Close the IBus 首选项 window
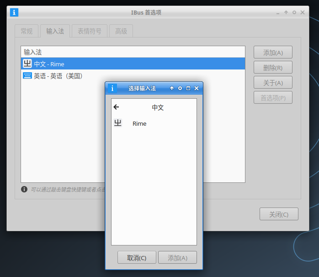 click(303, 13)
